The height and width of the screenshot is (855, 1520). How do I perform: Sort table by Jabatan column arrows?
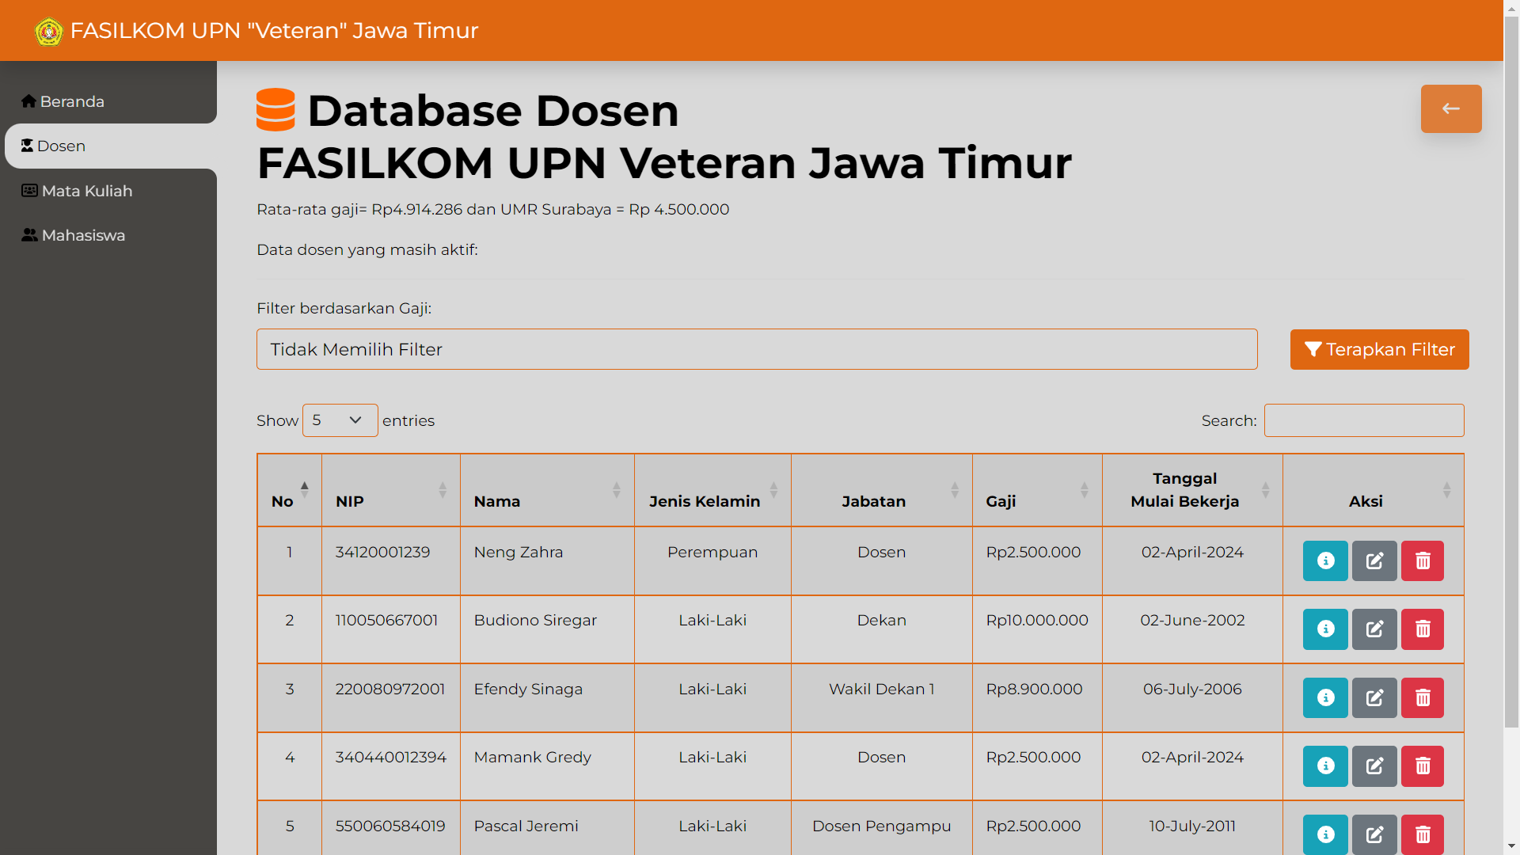955,490
